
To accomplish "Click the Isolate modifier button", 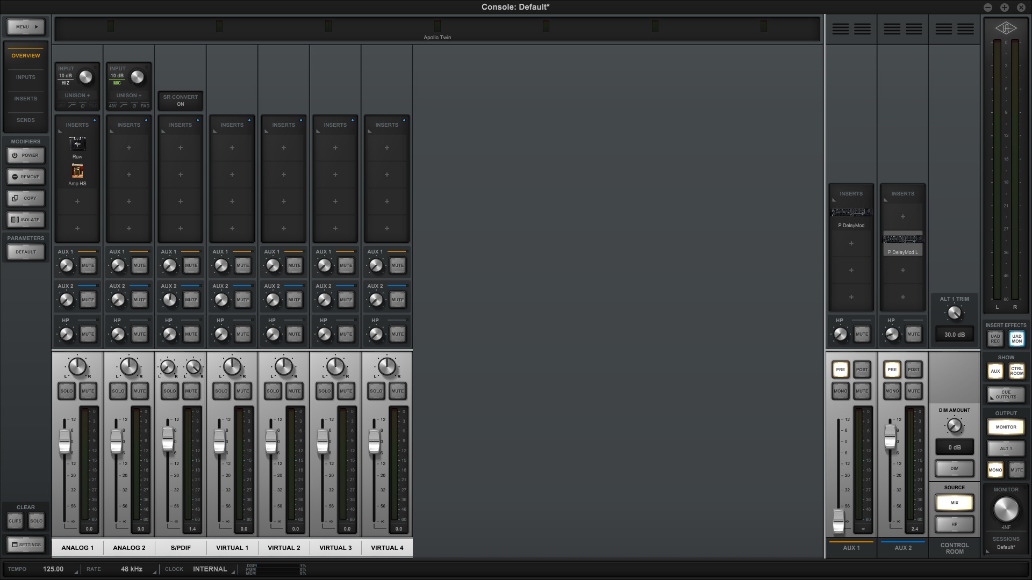I will [25, 220].
